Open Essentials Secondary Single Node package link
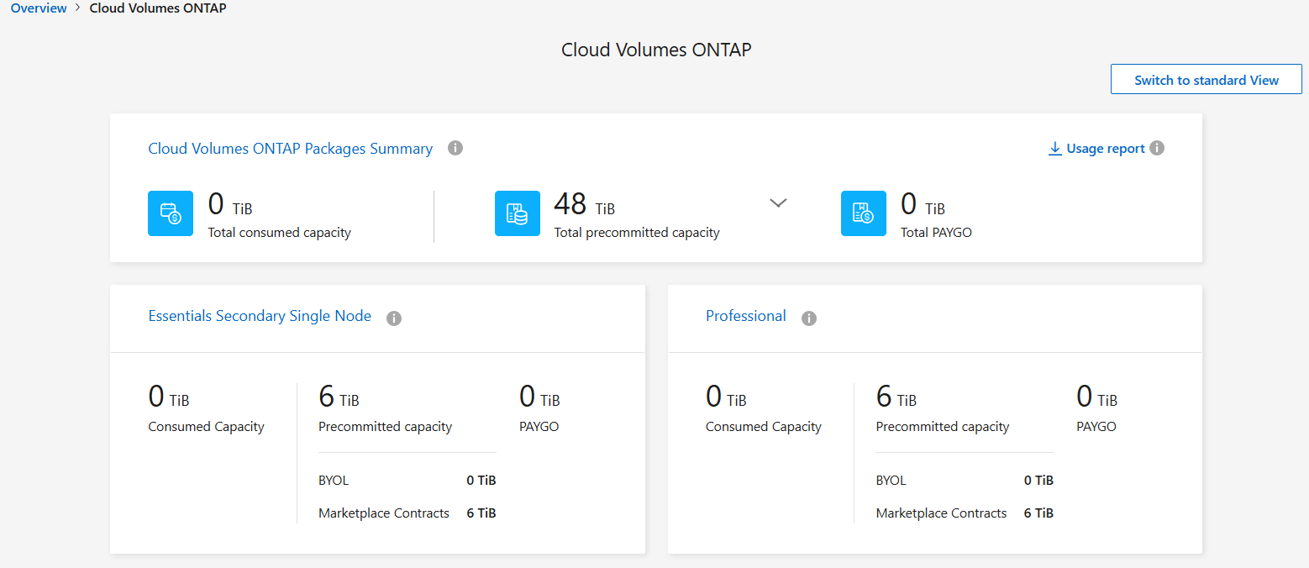Viewport: 1309px width, 568px height. tap(260, 316)
